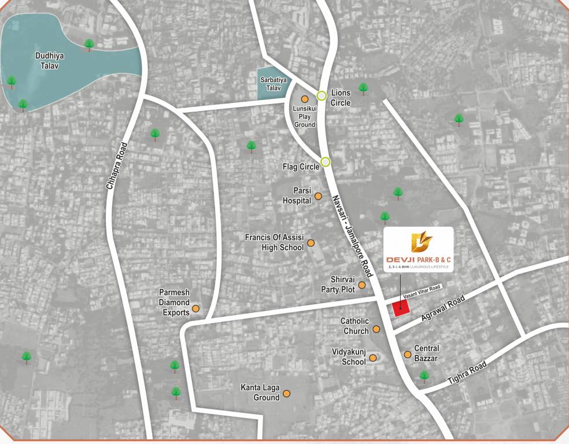Select the Parsi Hospital marker
569x444 pixels.
click(x=317, y=195)
